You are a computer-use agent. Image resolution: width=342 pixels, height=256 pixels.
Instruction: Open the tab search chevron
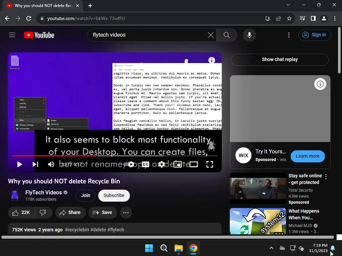click(x=288, y=5)
